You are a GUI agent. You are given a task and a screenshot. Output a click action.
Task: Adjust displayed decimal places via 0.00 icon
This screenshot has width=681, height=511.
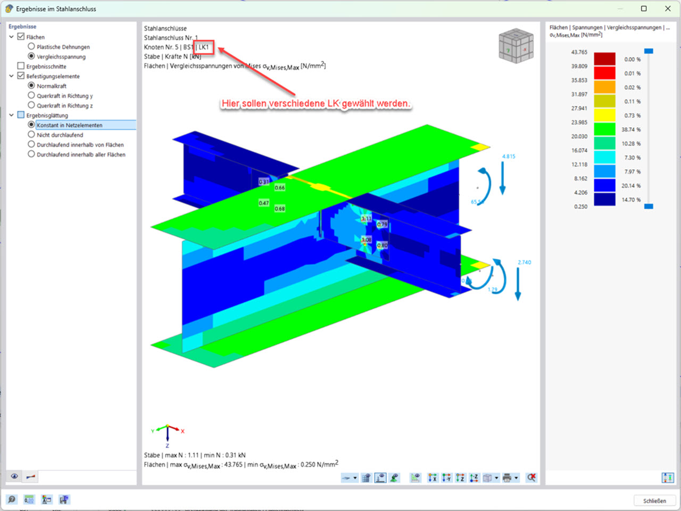[29, 499]
